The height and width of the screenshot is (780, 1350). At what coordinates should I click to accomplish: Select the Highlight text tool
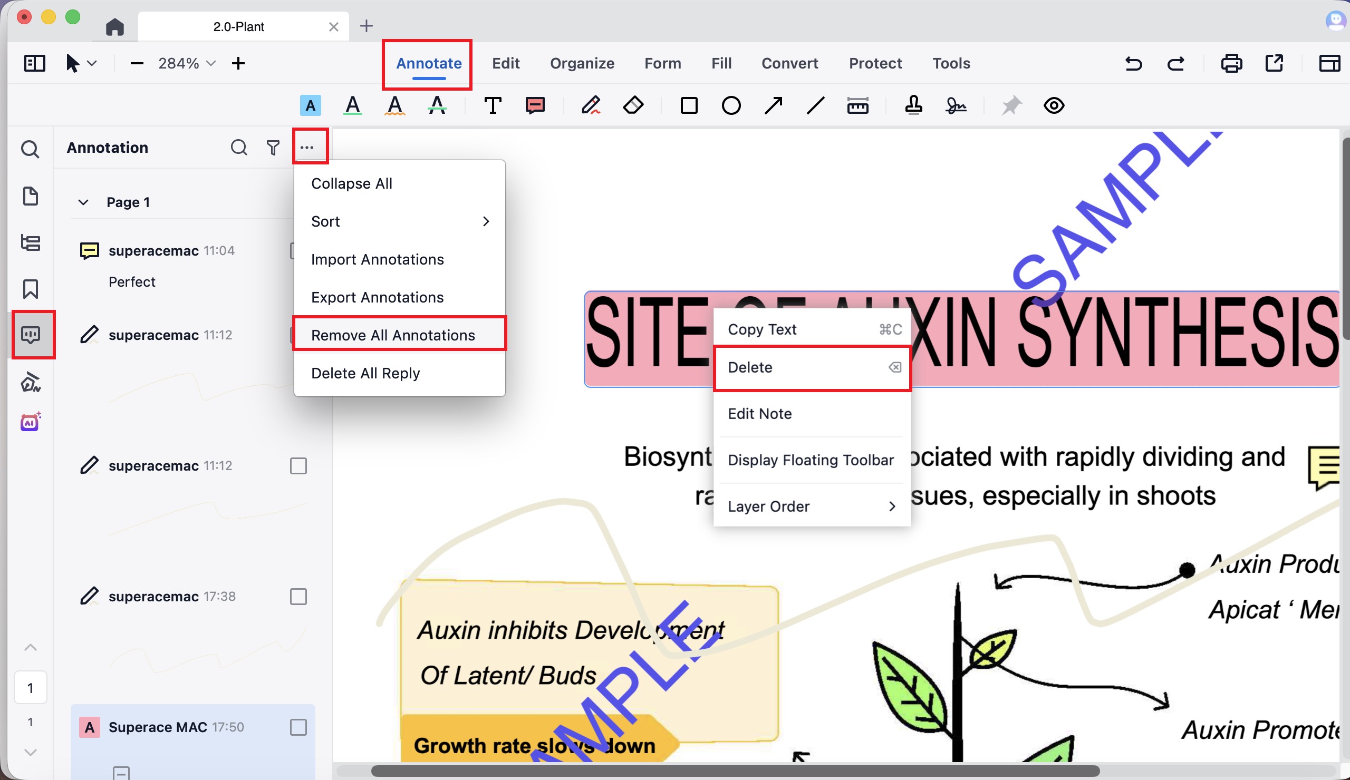coord(310,105)
